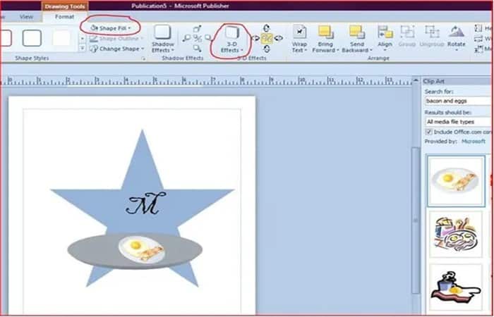This screenshot has height=317, width=494.
Task: Click the Bring Forward icon
Action: 325,32
